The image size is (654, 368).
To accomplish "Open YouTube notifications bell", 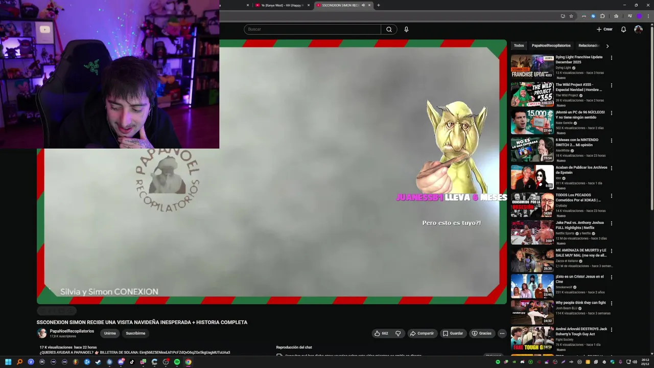I will click(x=623, y=29).
